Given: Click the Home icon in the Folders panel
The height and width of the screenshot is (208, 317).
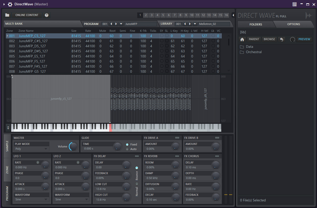Looking at the screenshot, I should [242, 39].
